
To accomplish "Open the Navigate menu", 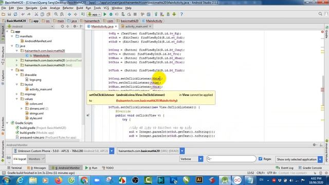I will pyautogui.click(x=31, y=8).
